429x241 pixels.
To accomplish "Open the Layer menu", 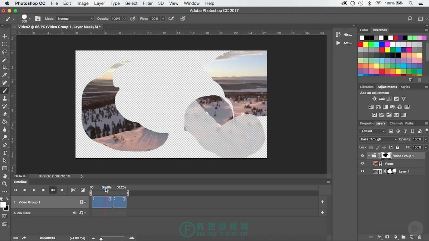I will pyautogui.click(x=100, y=3).
